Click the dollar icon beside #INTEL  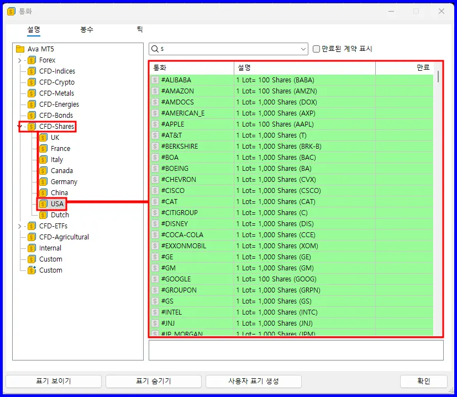click(155, 312)
